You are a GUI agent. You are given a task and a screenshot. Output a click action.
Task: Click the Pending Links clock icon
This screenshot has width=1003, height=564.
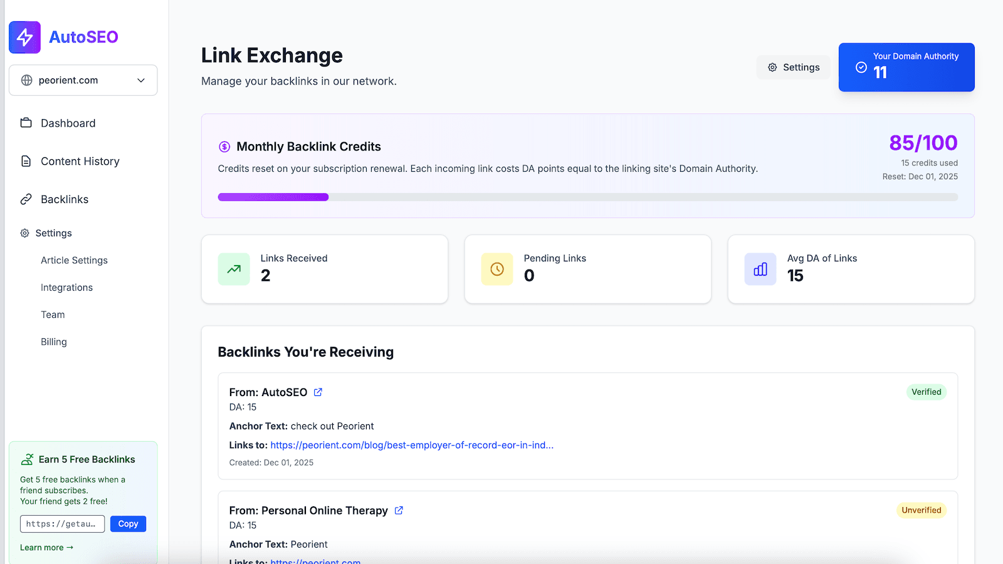[496, 269]
